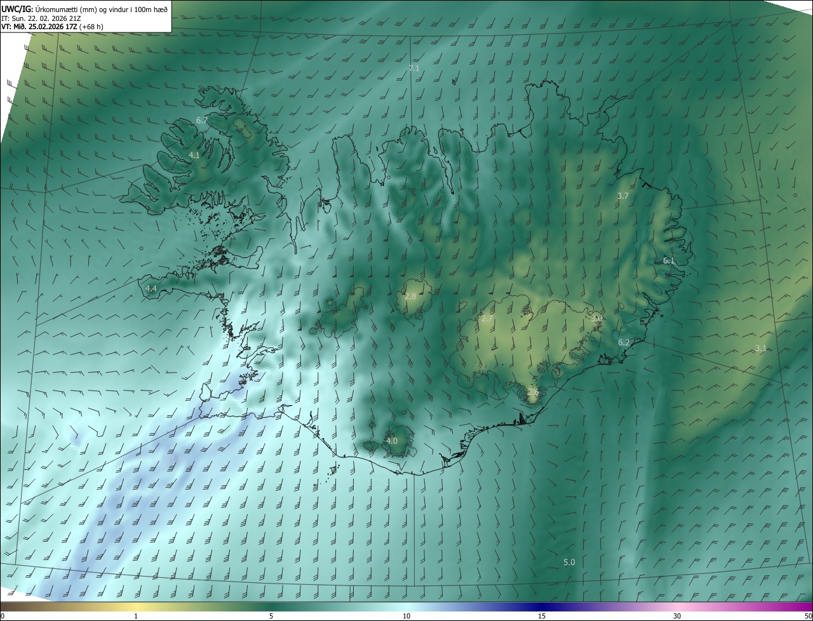Click the 50 tick on the color scale

(x=808, y=617)
